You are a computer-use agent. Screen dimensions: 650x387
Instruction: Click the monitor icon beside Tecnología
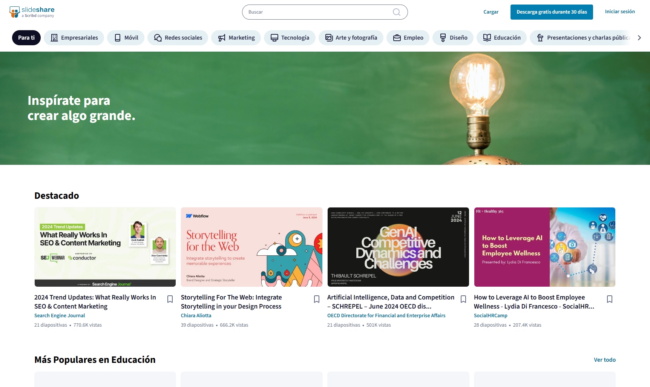click(274, 38)
